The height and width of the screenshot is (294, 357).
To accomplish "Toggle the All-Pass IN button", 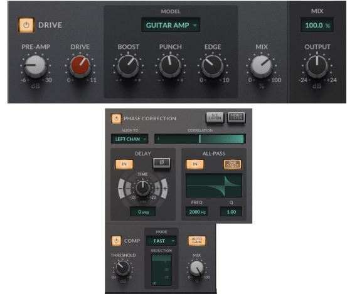I will tap(195, 164).
